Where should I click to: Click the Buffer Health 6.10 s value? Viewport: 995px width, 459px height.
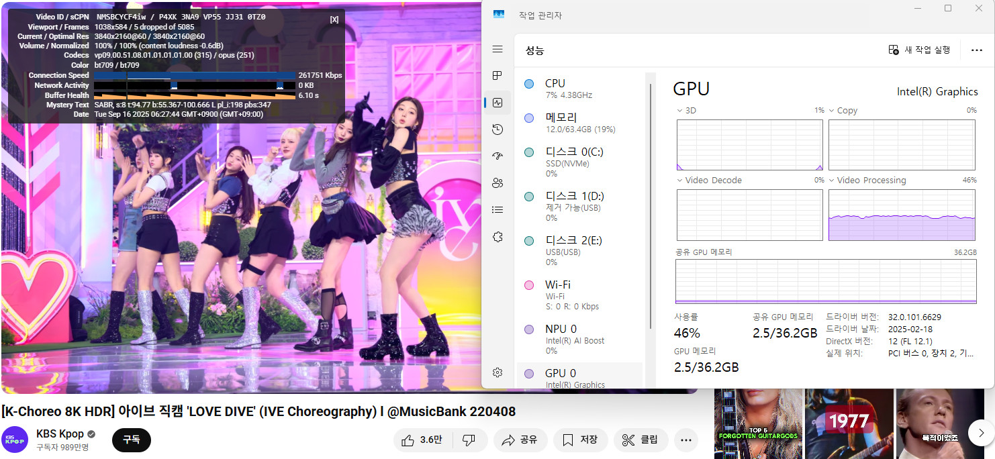pos(309,95)
